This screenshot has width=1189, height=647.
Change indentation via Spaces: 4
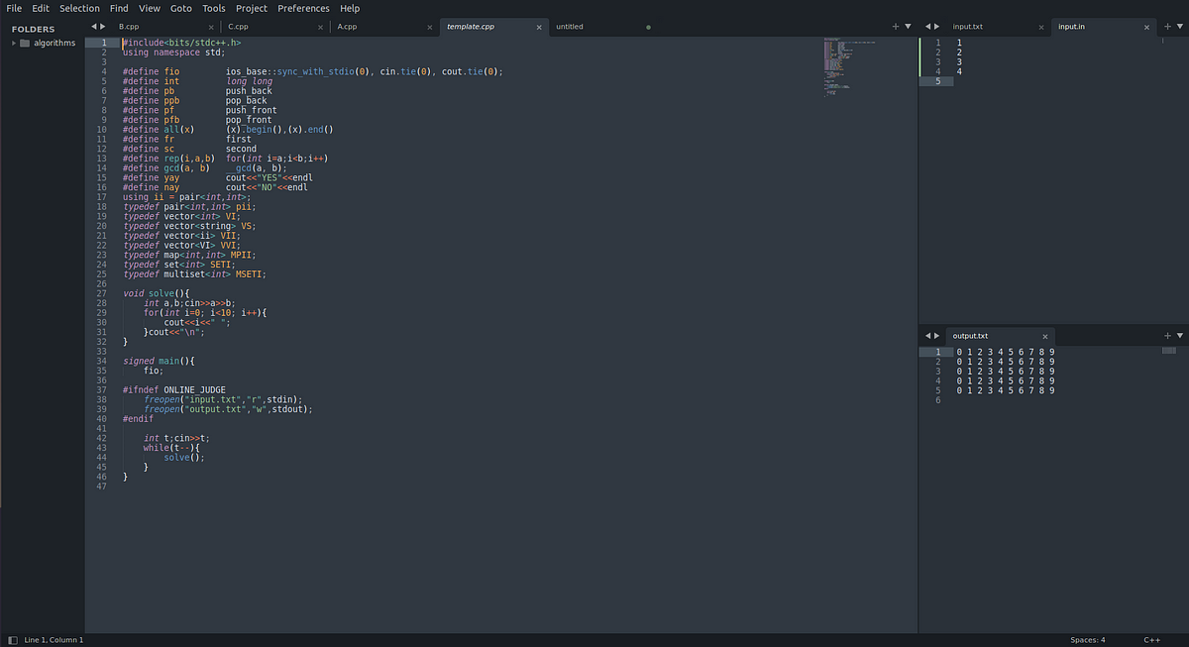tap(1088, 640)
